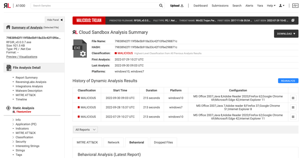Screen dimensions: 304x158
Task: Click the File Analysis Detail icon
Action: tap(9, 68)
